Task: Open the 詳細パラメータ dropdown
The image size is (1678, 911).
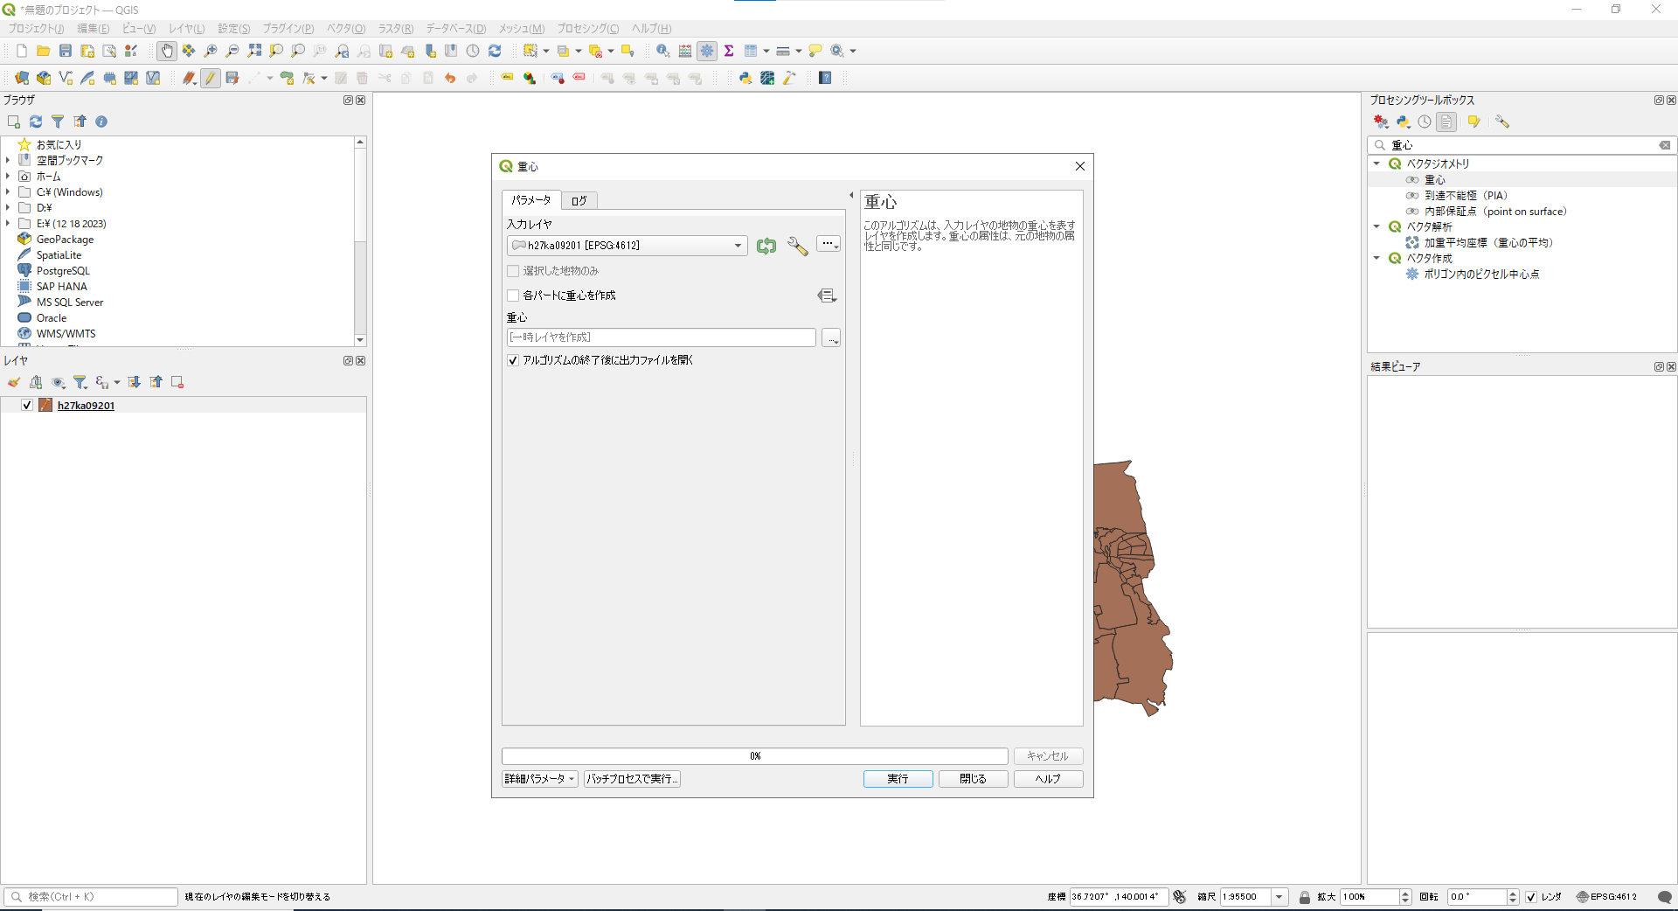Action: [539, 779]
